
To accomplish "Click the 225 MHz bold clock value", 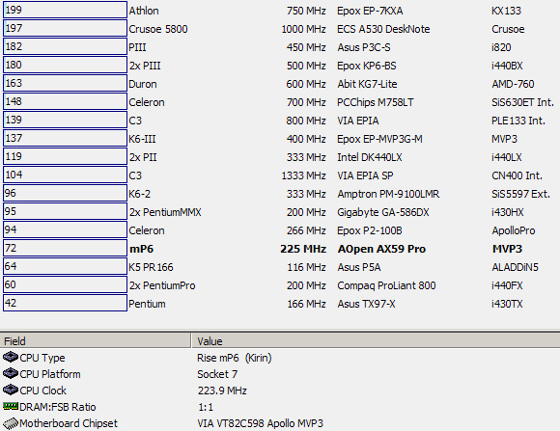I will click(303, 249).
